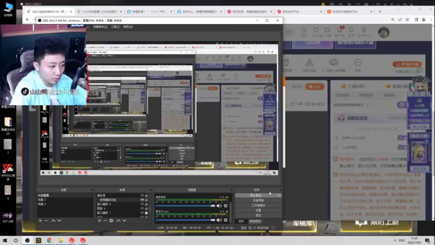Add a new source with the plus icon in sources panel
Screen dimensions: 435x245
click(x=100, y=220)
